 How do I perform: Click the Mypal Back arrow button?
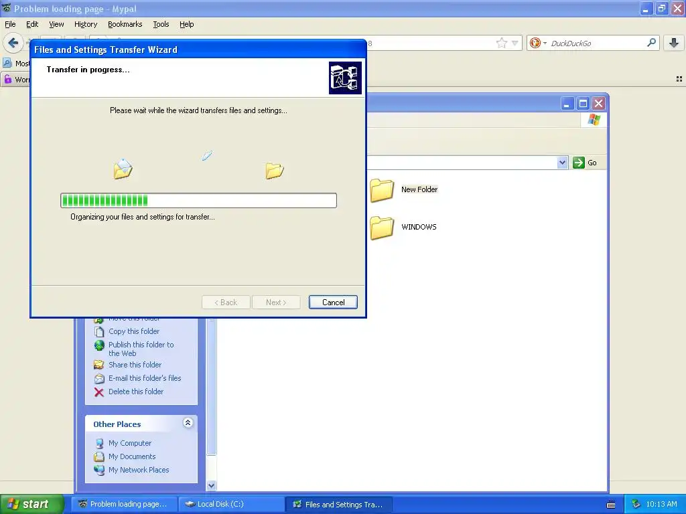pos(13,43)
